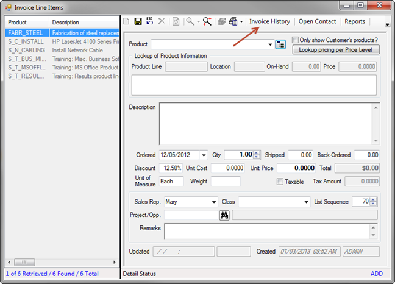
Task: Toggle the Taxable checkbox
Action: pyautogui.click(x=280, y=182)
